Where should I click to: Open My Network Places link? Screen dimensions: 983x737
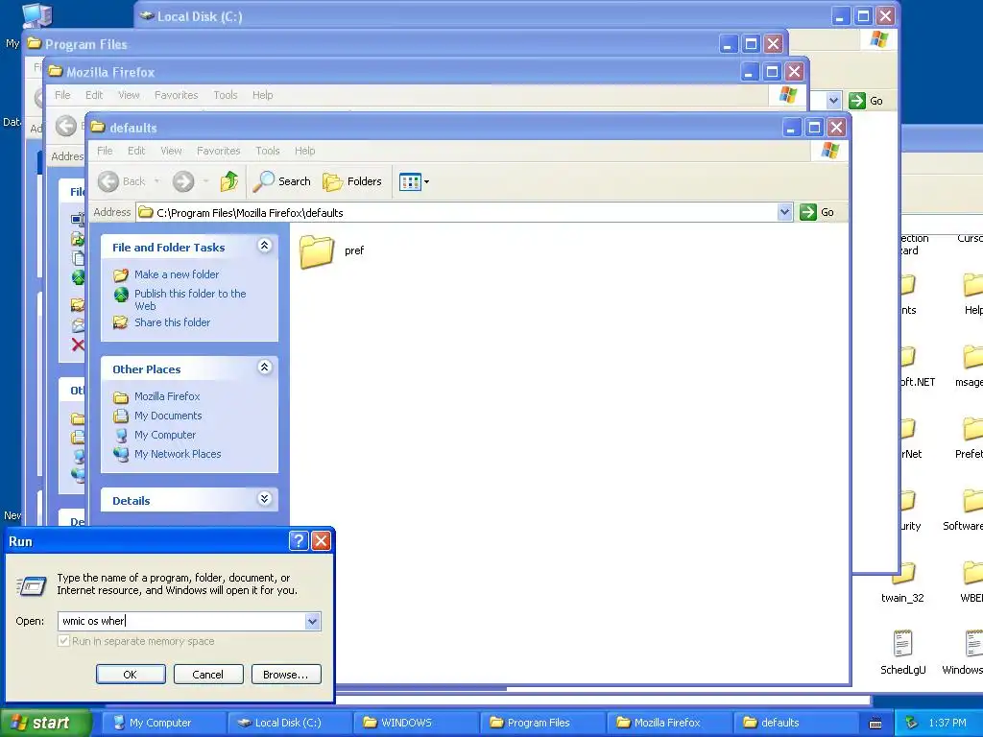coord(178,454)
